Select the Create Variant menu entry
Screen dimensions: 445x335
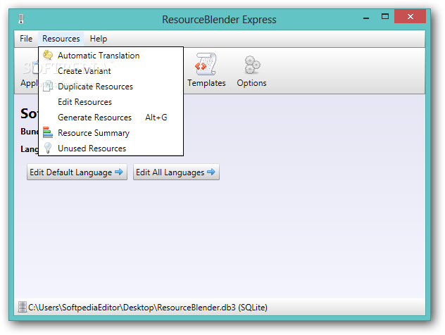111,71
